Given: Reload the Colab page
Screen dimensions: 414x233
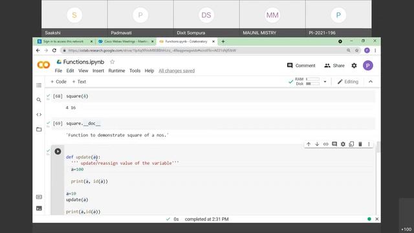Looking at the screenshot, I should tap(54, 50).
